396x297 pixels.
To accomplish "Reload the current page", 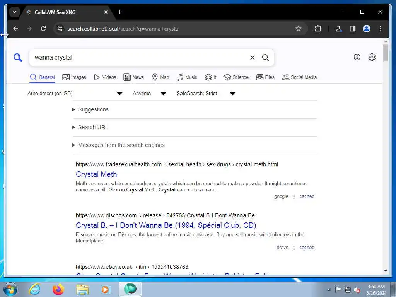I will pyautogui.click(x=43, y=29).
